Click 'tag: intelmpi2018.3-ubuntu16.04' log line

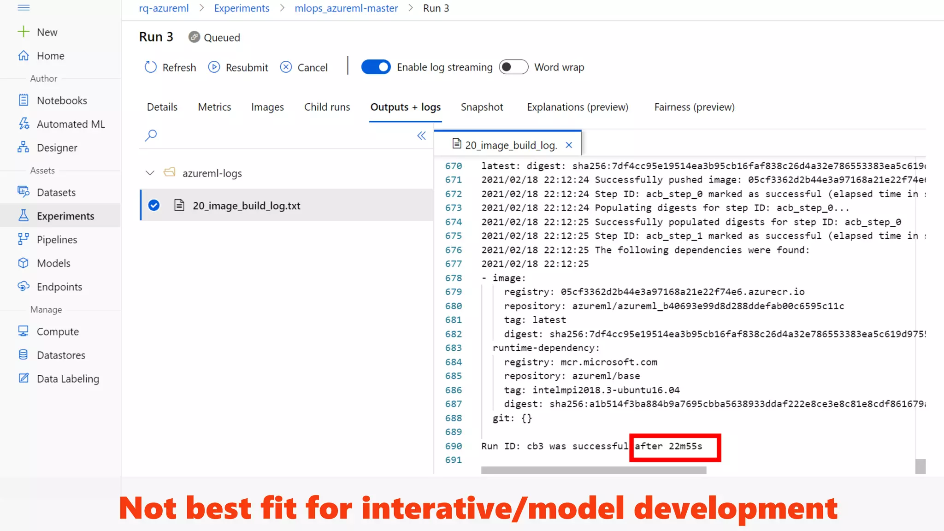pyautogui.click(x=592, y=390)
